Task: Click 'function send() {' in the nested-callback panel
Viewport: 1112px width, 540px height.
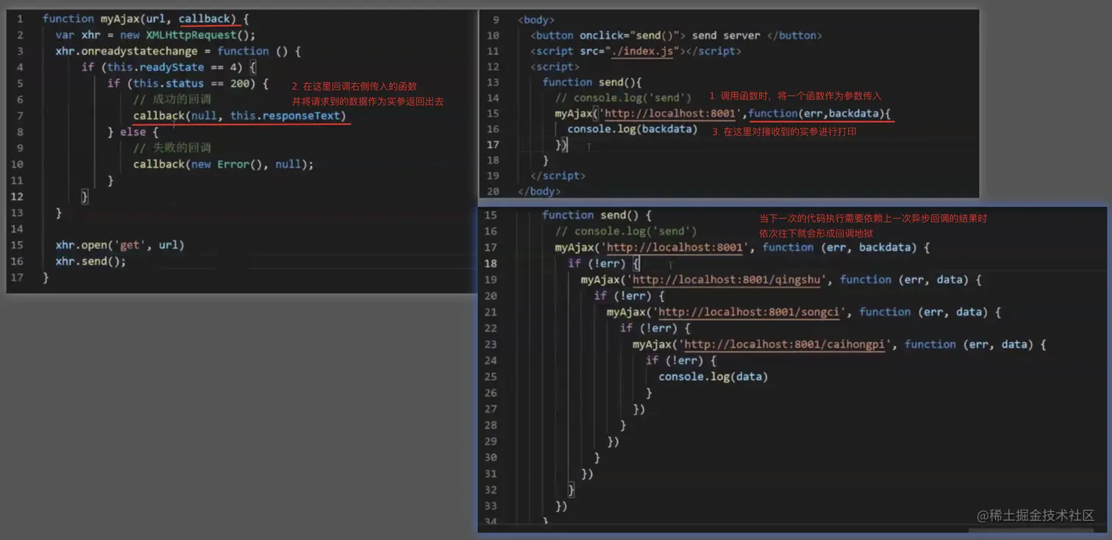Action: tap(596, 215)
